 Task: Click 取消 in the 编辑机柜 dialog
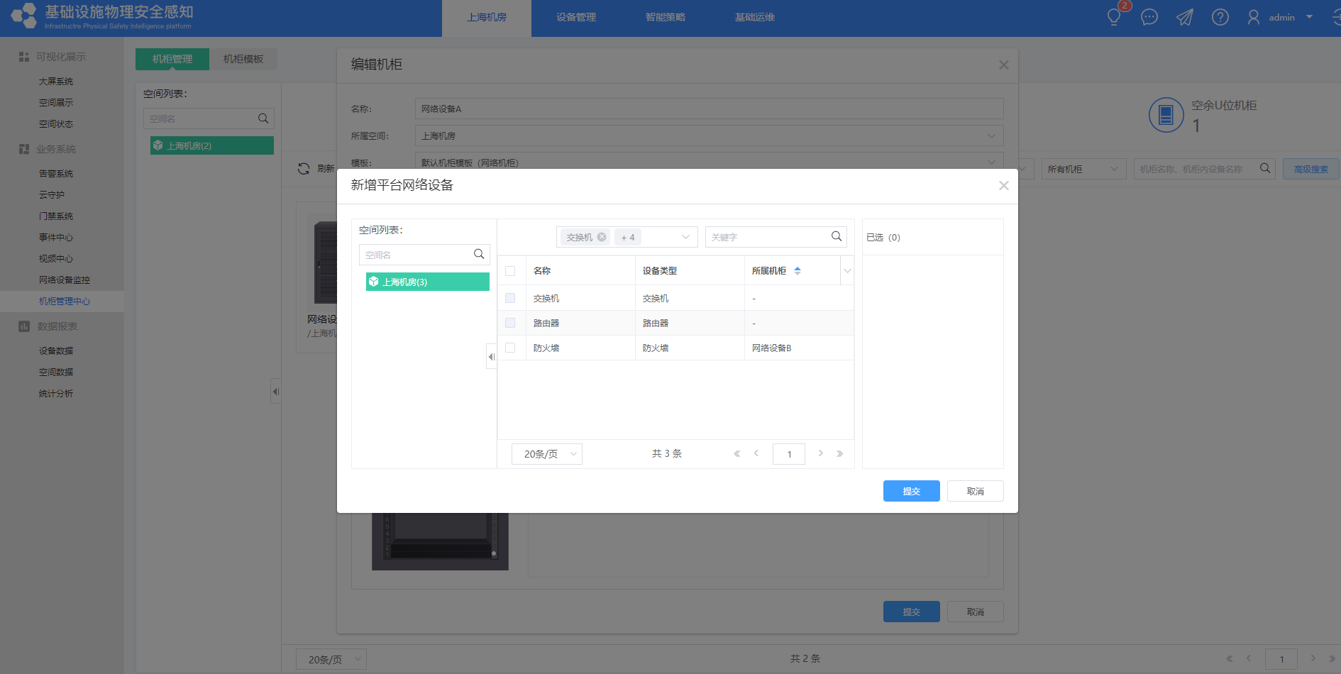(976, 612)
